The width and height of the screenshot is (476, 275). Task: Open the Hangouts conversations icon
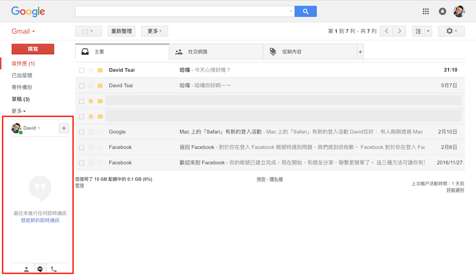pyautogui.click(x=40, y=269)
